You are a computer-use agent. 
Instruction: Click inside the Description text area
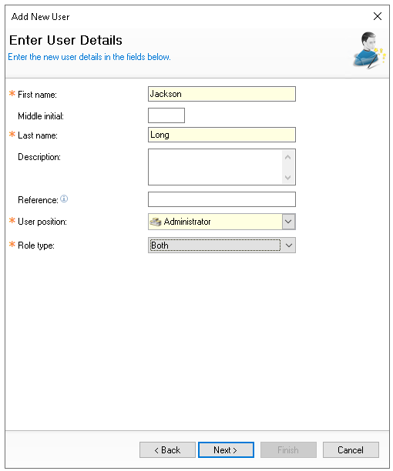tap(215, 167)
